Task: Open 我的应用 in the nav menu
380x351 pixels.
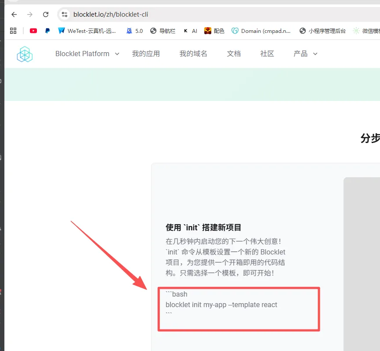Action: click(146, 54)
